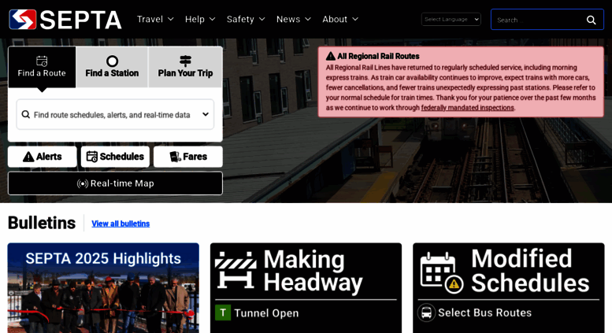Click the search magnifier icon in header

coord(591,20)
